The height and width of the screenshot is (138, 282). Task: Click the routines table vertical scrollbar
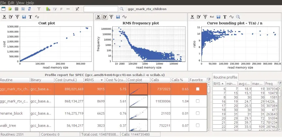coord(209,107)
